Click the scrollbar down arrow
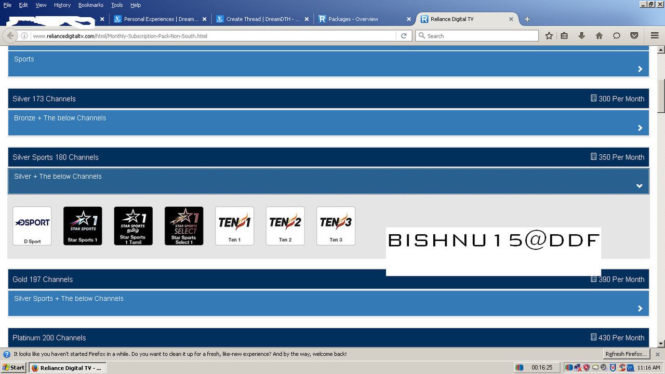Viewport: 665px width, 374px height. pyautogui.click(x=661, y=343)
